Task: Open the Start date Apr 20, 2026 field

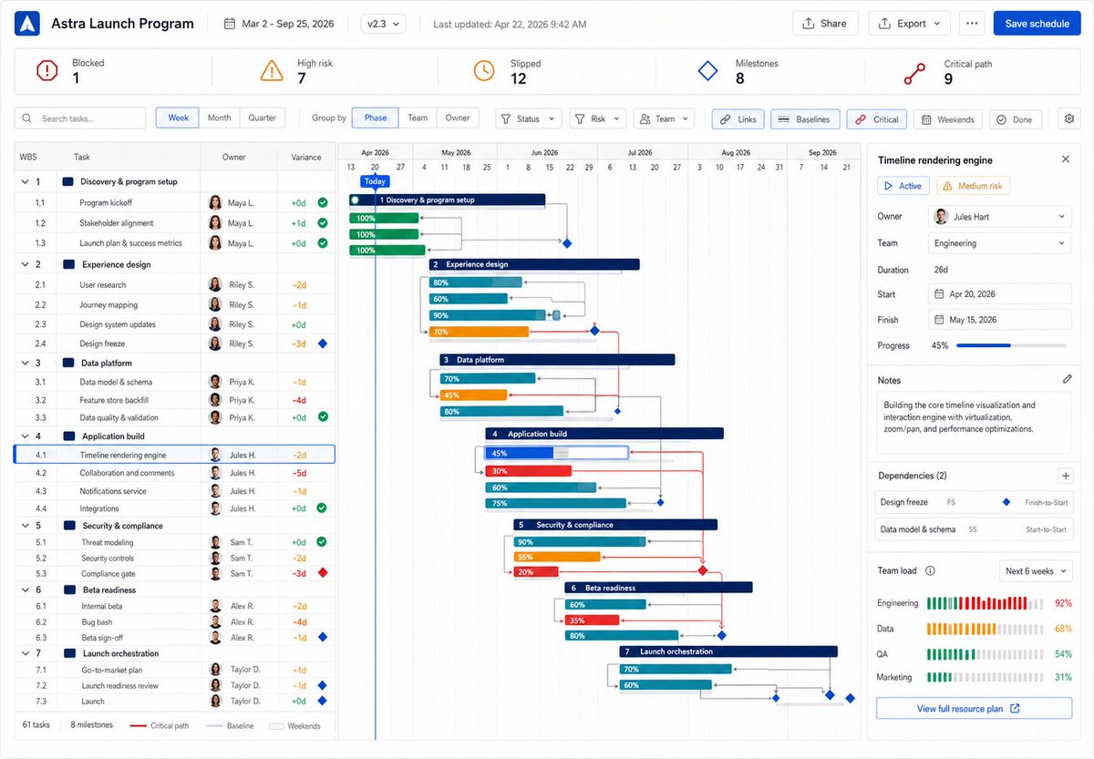Action: 1000,294
